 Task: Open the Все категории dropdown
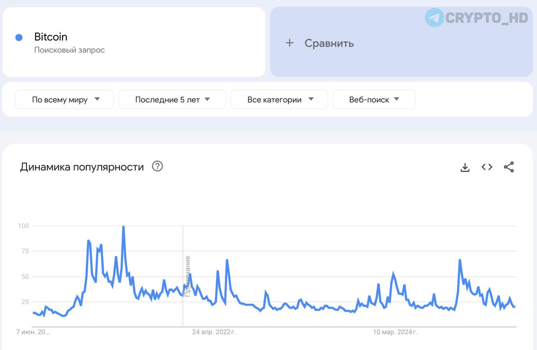[279, 99]
